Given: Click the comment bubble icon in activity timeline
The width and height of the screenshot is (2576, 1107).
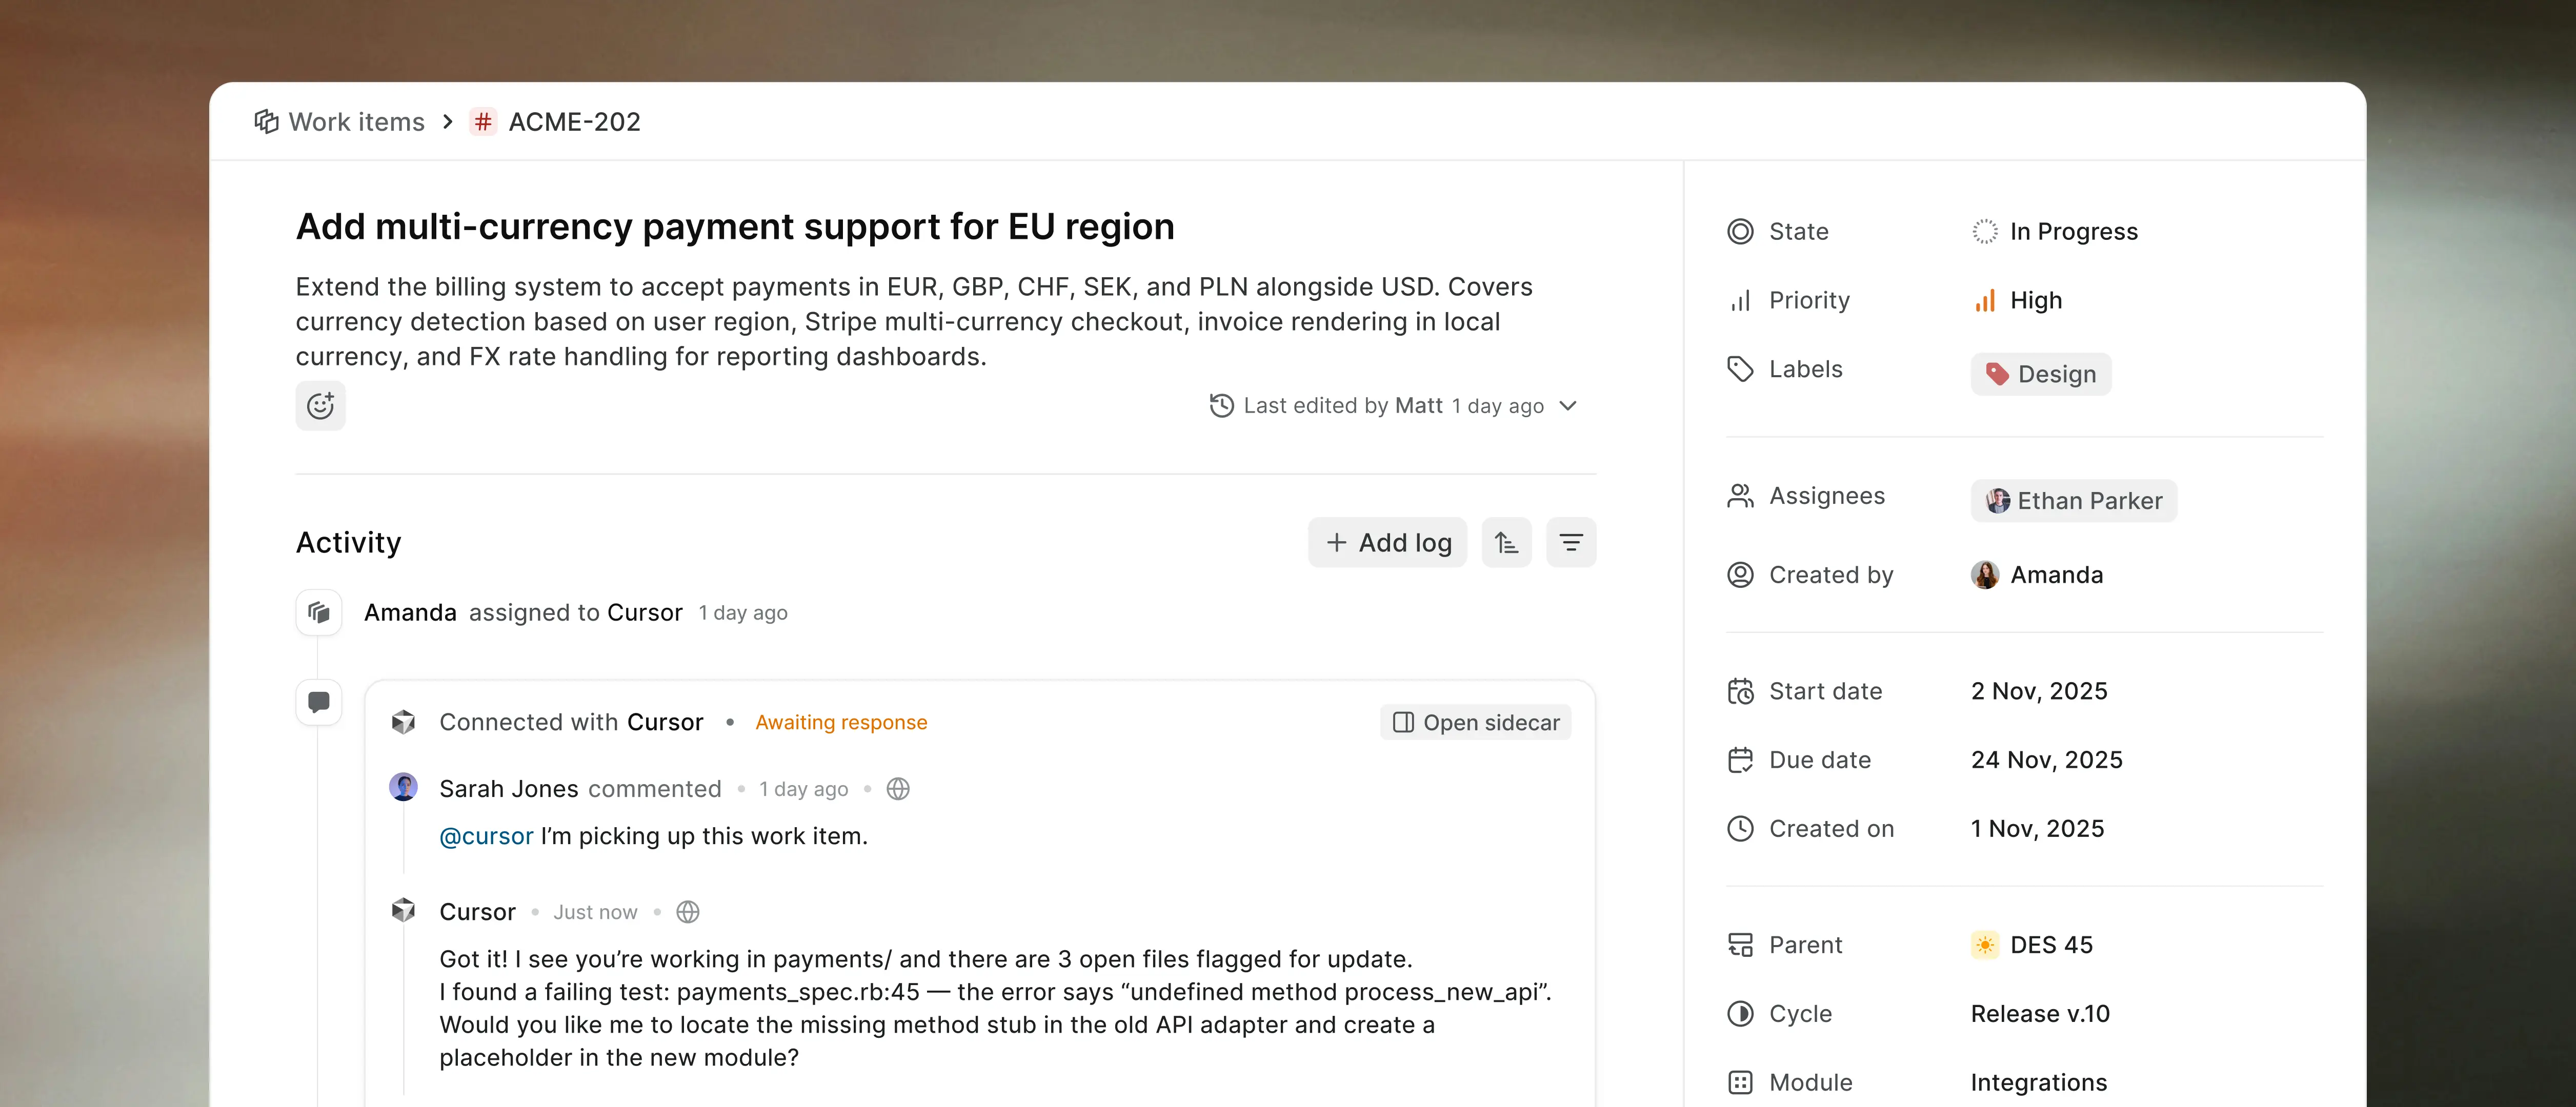Looking at the screenshot, I should pos(319,702).
